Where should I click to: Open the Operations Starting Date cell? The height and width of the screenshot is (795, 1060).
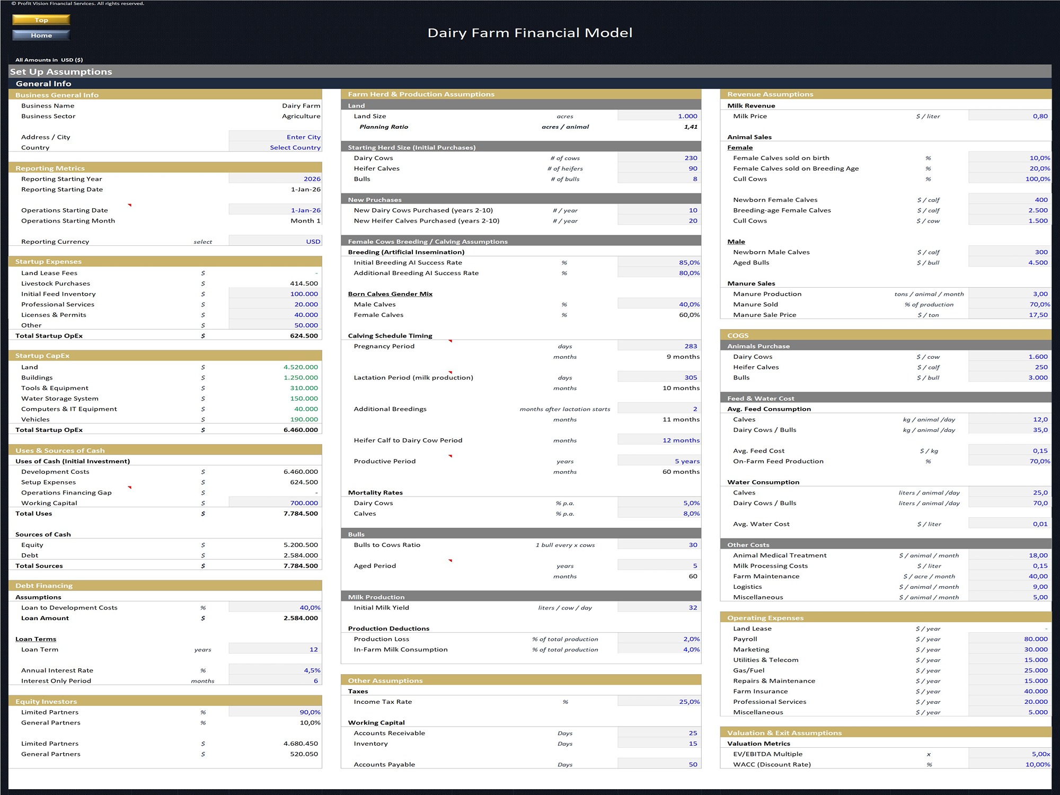[275, 210]
